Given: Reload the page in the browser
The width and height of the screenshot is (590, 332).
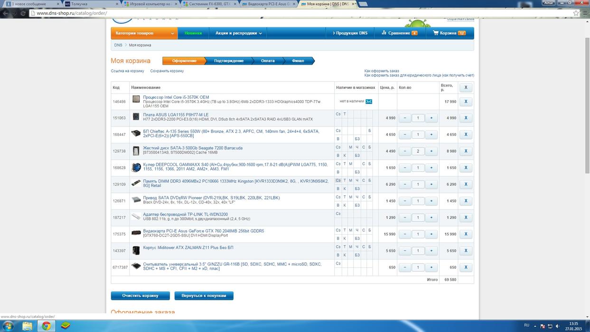Looking at the screenshot, I should point(23,13).
